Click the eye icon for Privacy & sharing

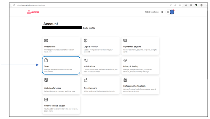(125, 60)
